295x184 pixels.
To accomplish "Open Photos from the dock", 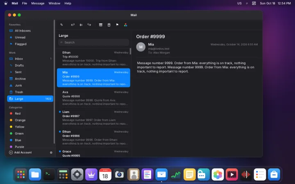I will [x=218, y=175].
